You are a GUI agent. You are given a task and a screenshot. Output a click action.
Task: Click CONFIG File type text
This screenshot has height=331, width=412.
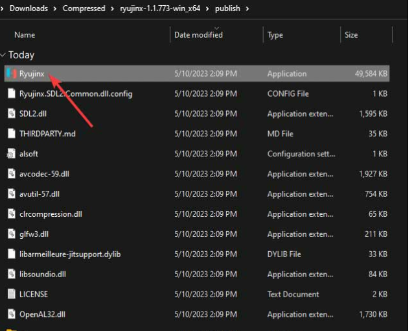click(x=288, y=93)
